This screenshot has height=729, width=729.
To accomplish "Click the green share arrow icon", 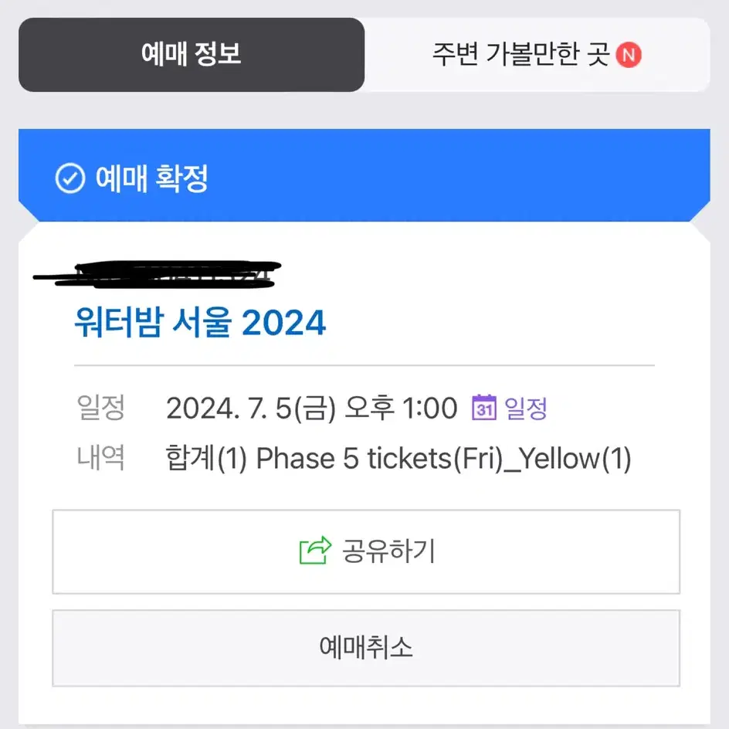I will (316, 551).
